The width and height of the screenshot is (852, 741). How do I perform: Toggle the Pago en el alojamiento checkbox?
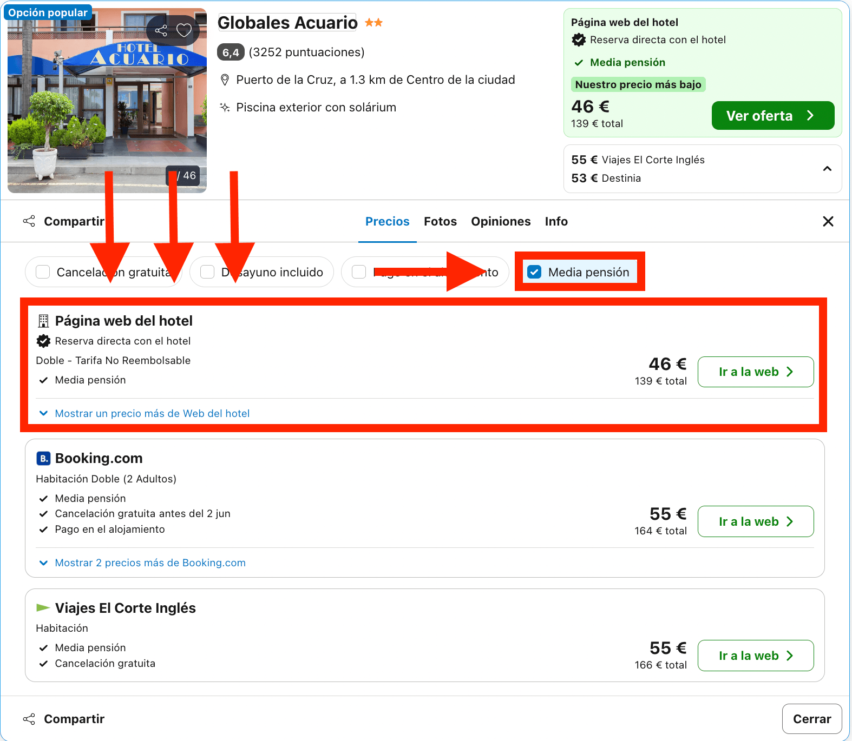359,272
